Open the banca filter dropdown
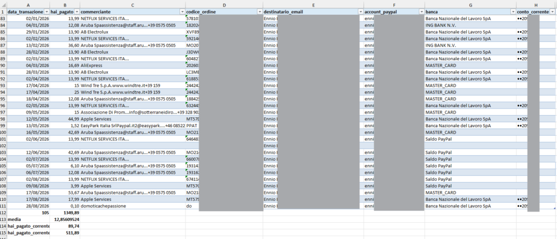 pos(513,12)
